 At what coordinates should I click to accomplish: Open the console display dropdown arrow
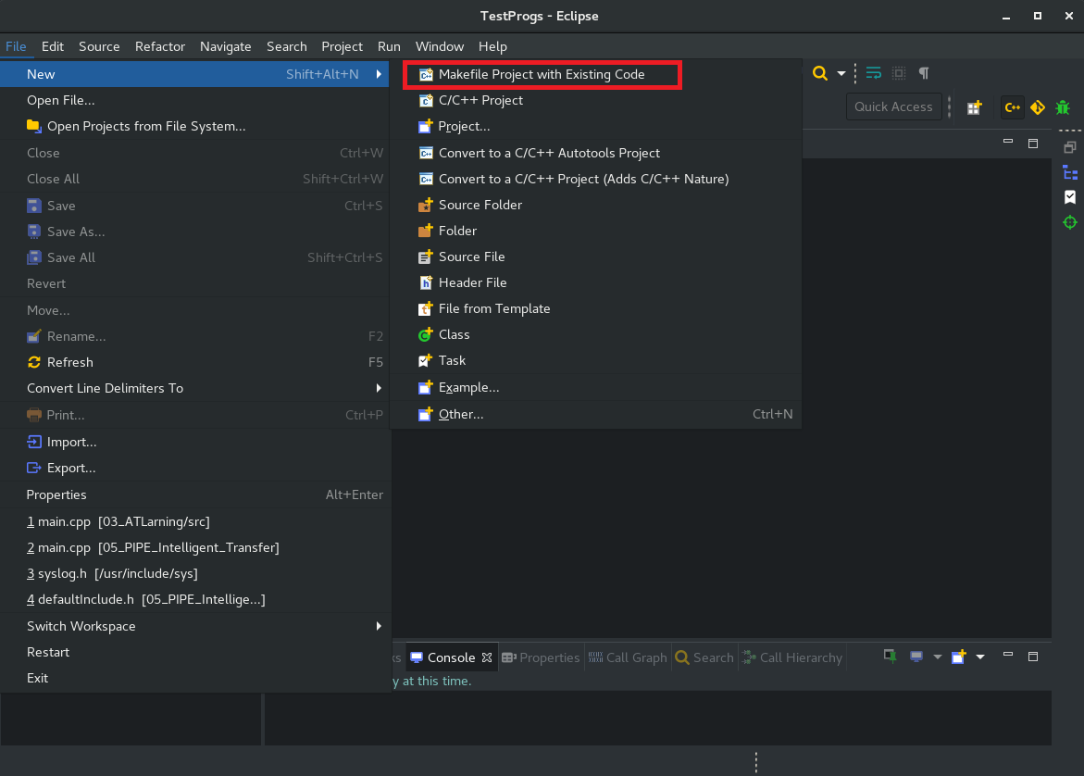tap(938, 657)
